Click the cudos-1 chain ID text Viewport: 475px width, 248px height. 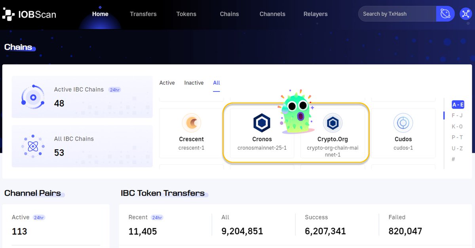(x=403, y=148)
